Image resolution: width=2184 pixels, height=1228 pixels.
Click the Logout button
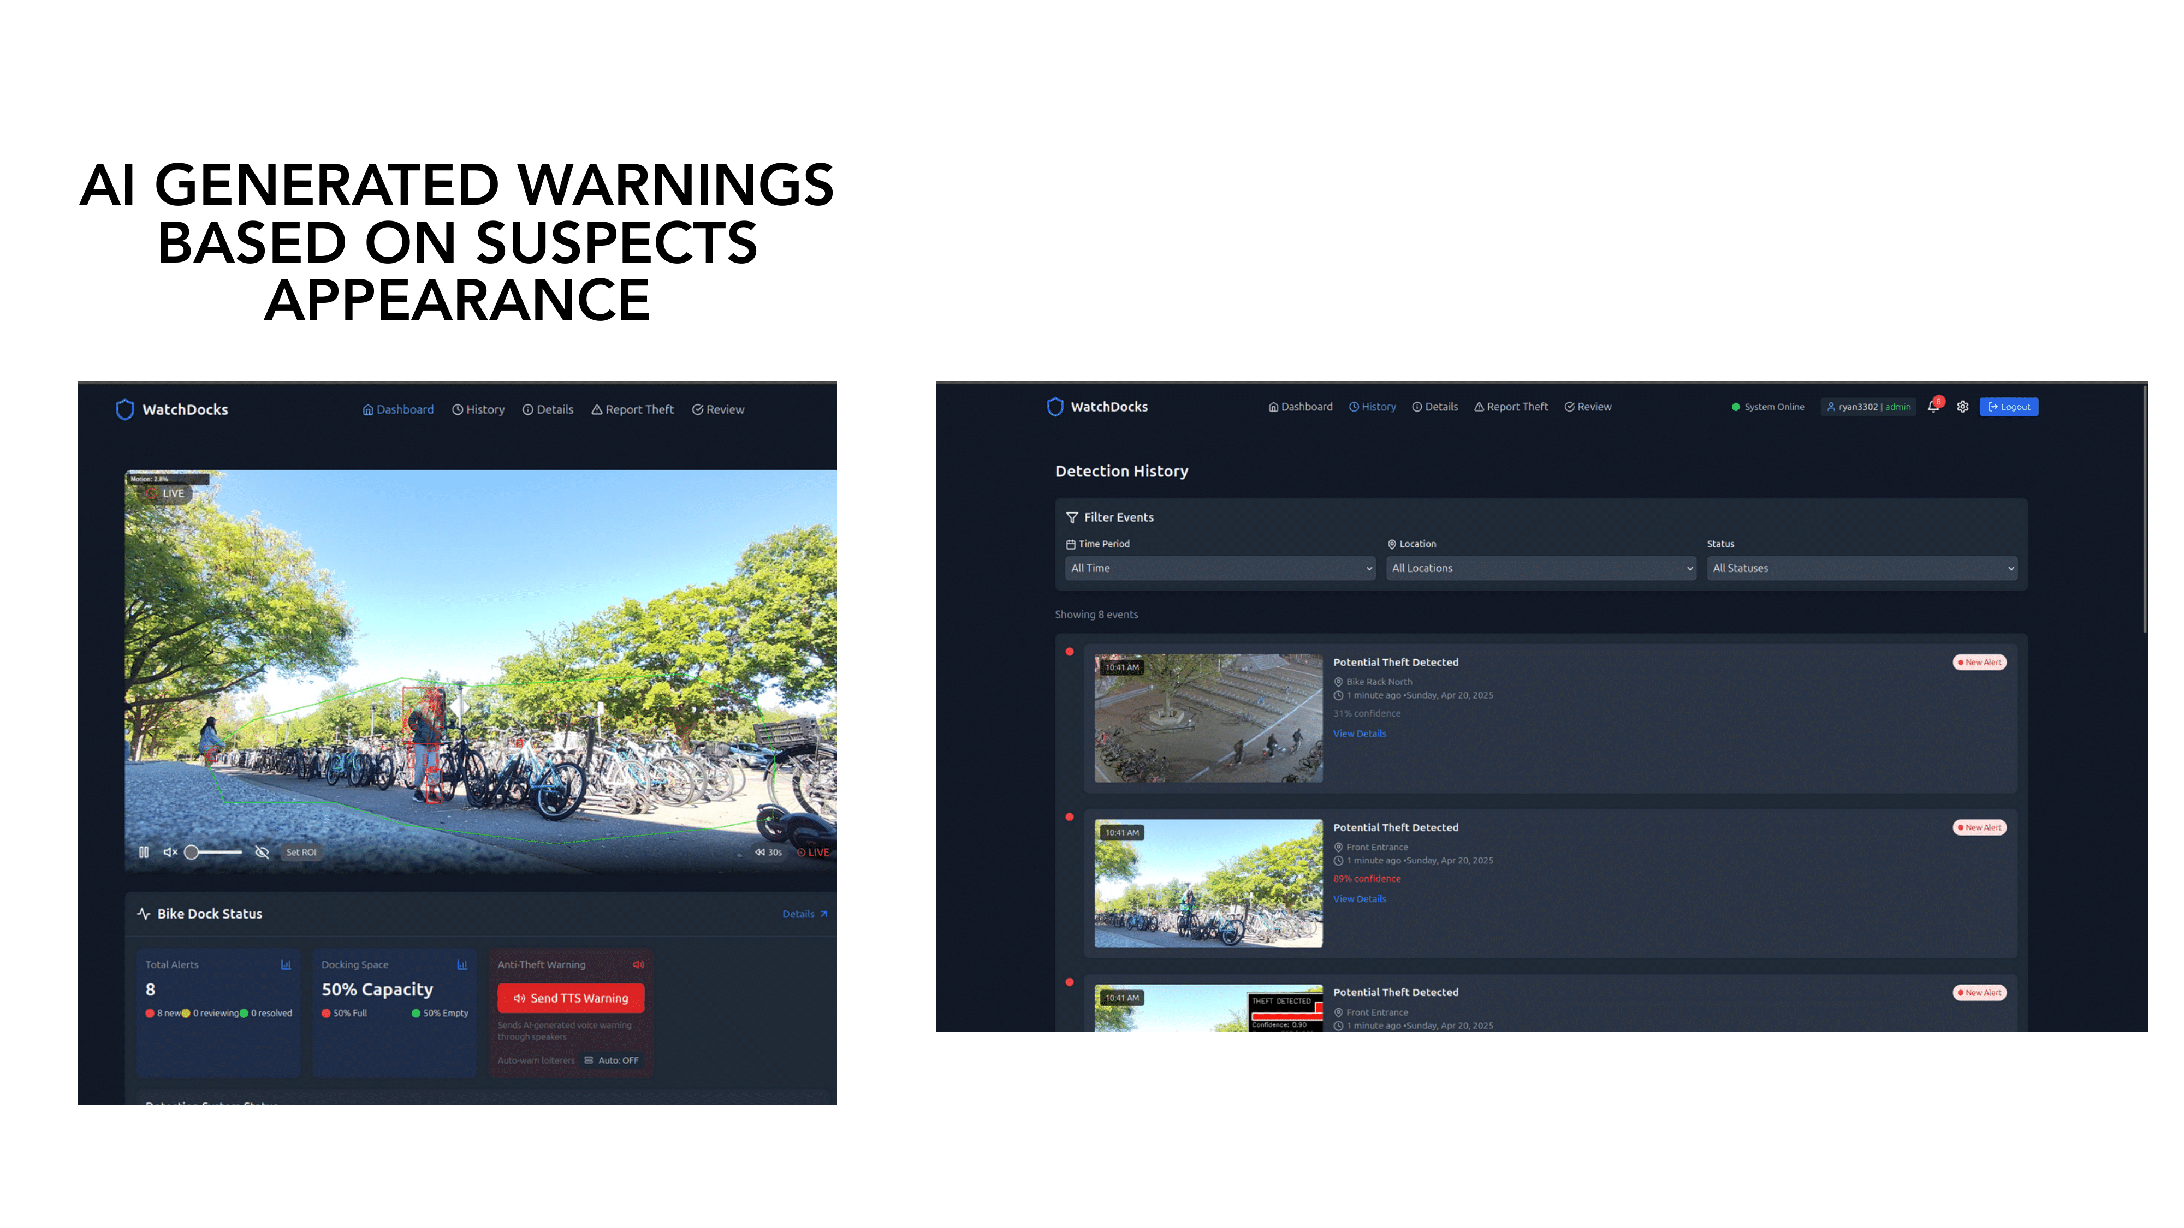tap(2009, 407)
